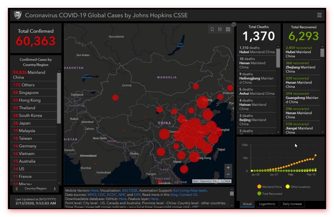334x217 pixels.
Task: Select '360 recovered Zhejiang' row
Action: point(302,67)
